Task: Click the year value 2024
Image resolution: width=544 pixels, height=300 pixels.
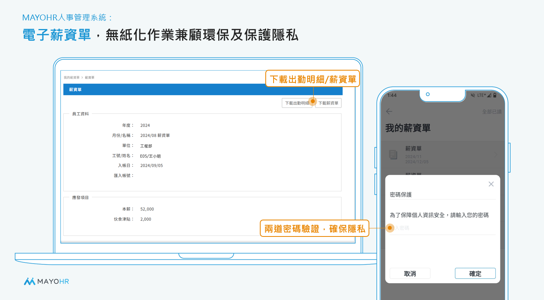Action: (x=145, y=125)
